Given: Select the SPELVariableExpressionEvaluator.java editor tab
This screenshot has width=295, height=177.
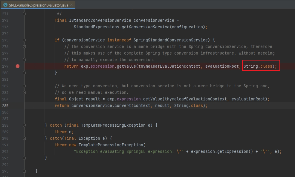Looking at the screenshot, I should pyautogui.click(x=38, y=5).
